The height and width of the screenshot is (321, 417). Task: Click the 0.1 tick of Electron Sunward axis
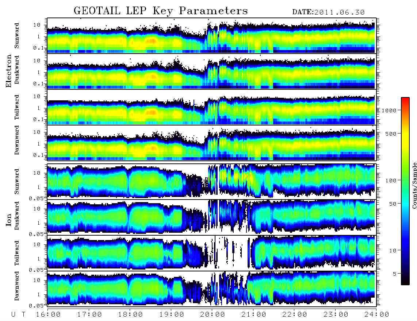click(39, 48)
